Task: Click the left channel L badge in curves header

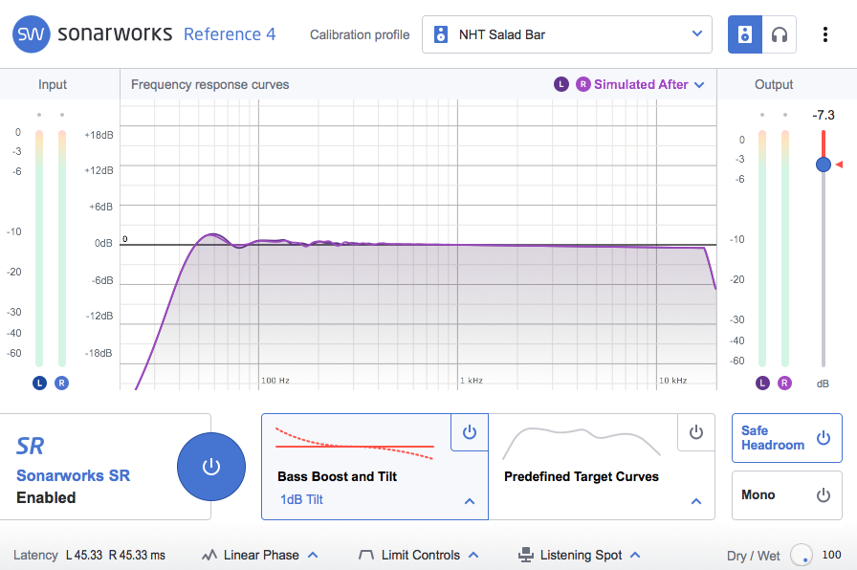Action: [561, 84]
